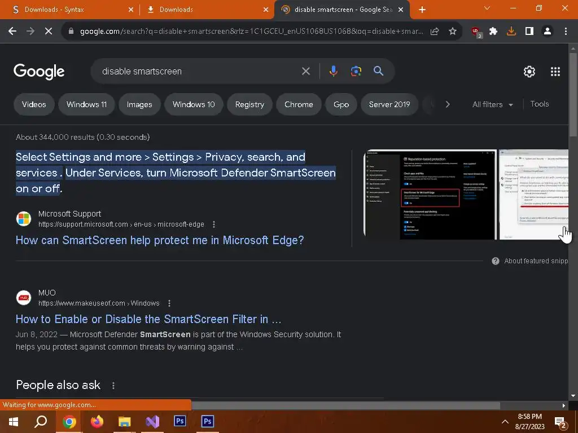Click the forward navigation arrow
The height and width of the screenshot is (433, 578).
(x=30, y=32)
